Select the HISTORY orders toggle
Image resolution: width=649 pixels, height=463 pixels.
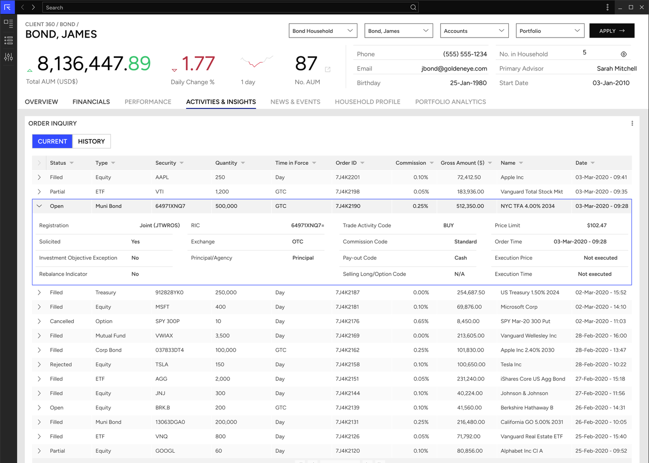click(91, 141)
